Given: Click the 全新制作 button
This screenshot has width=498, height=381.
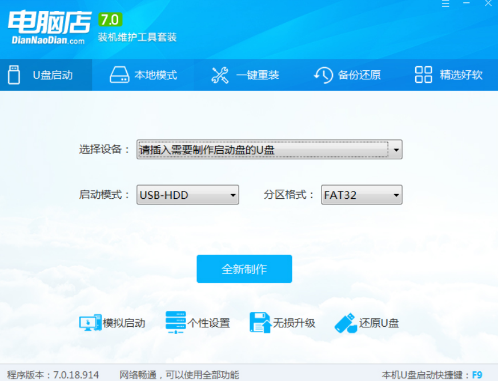Looking at the screenshot, I should point(244,269).
